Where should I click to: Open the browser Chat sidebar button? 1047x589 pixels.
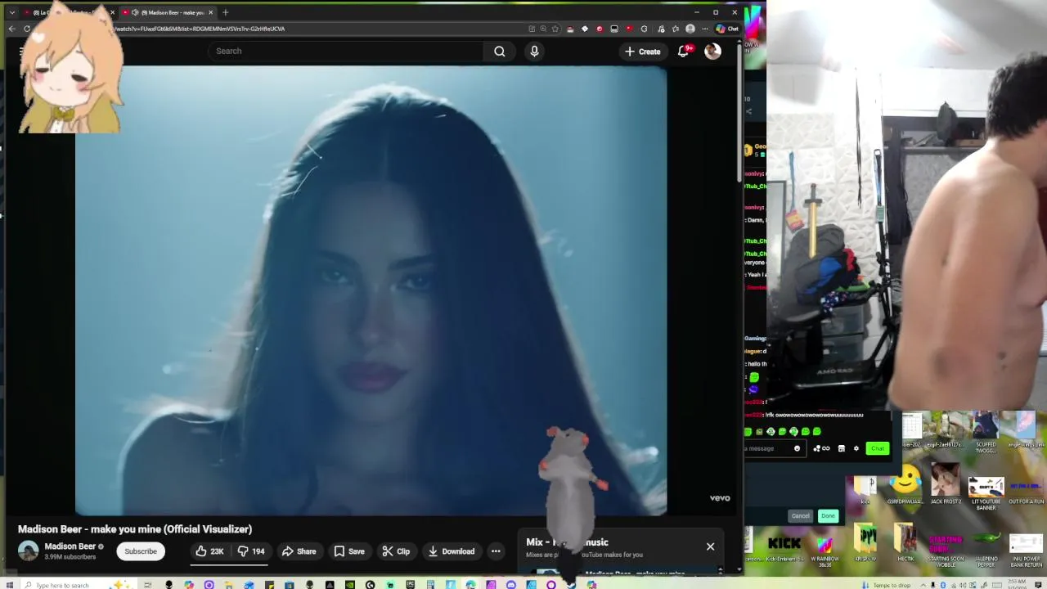(x=727, y=29)
